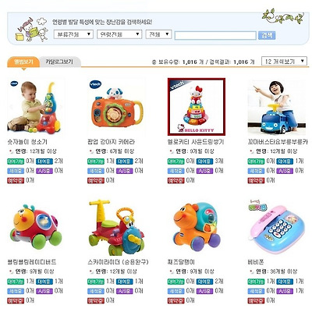This screenshot has height=312, width=312.
Task: Open the 연령전체 age dropdown
Action: coord(119,34)
